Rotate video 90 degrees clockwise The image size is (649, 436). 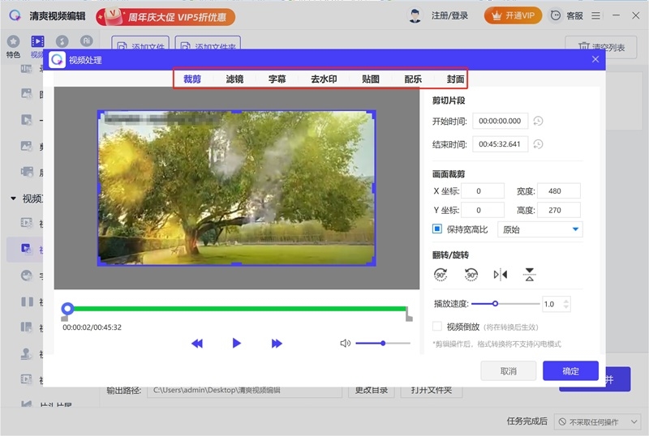441,274
